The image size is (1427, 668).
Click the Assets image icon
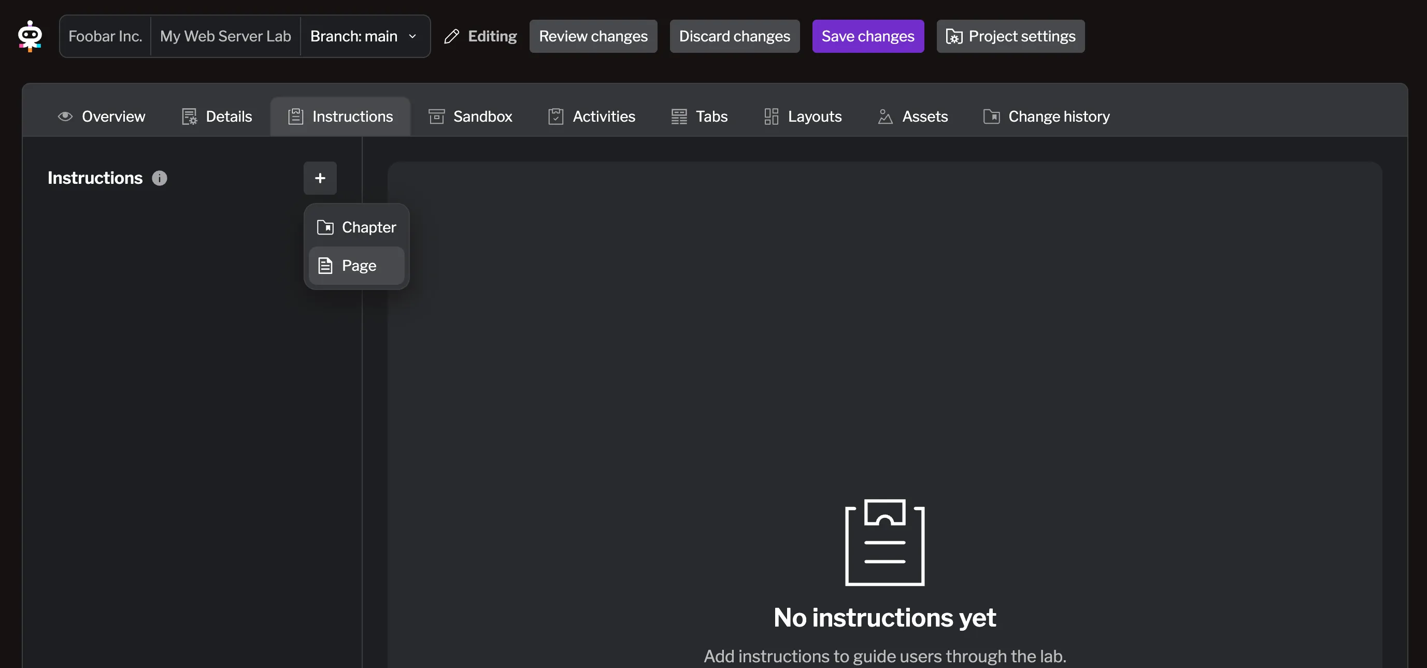[x=884, y=116]
